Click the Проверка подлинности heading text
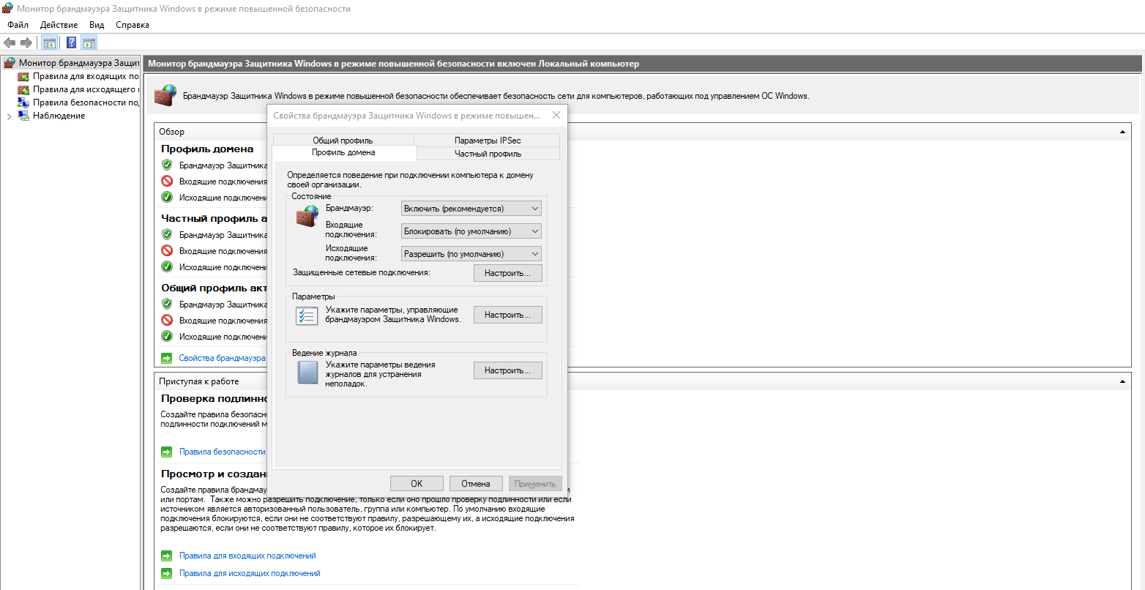Viewport: 1145px width, 590px height. 215,399
